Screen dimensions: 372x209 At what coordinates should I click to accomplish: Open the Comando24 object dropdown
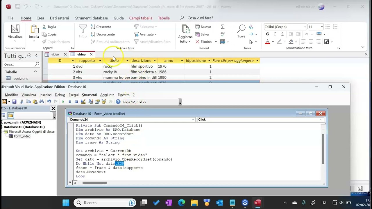pyautogui.click(x=193, y=120)
